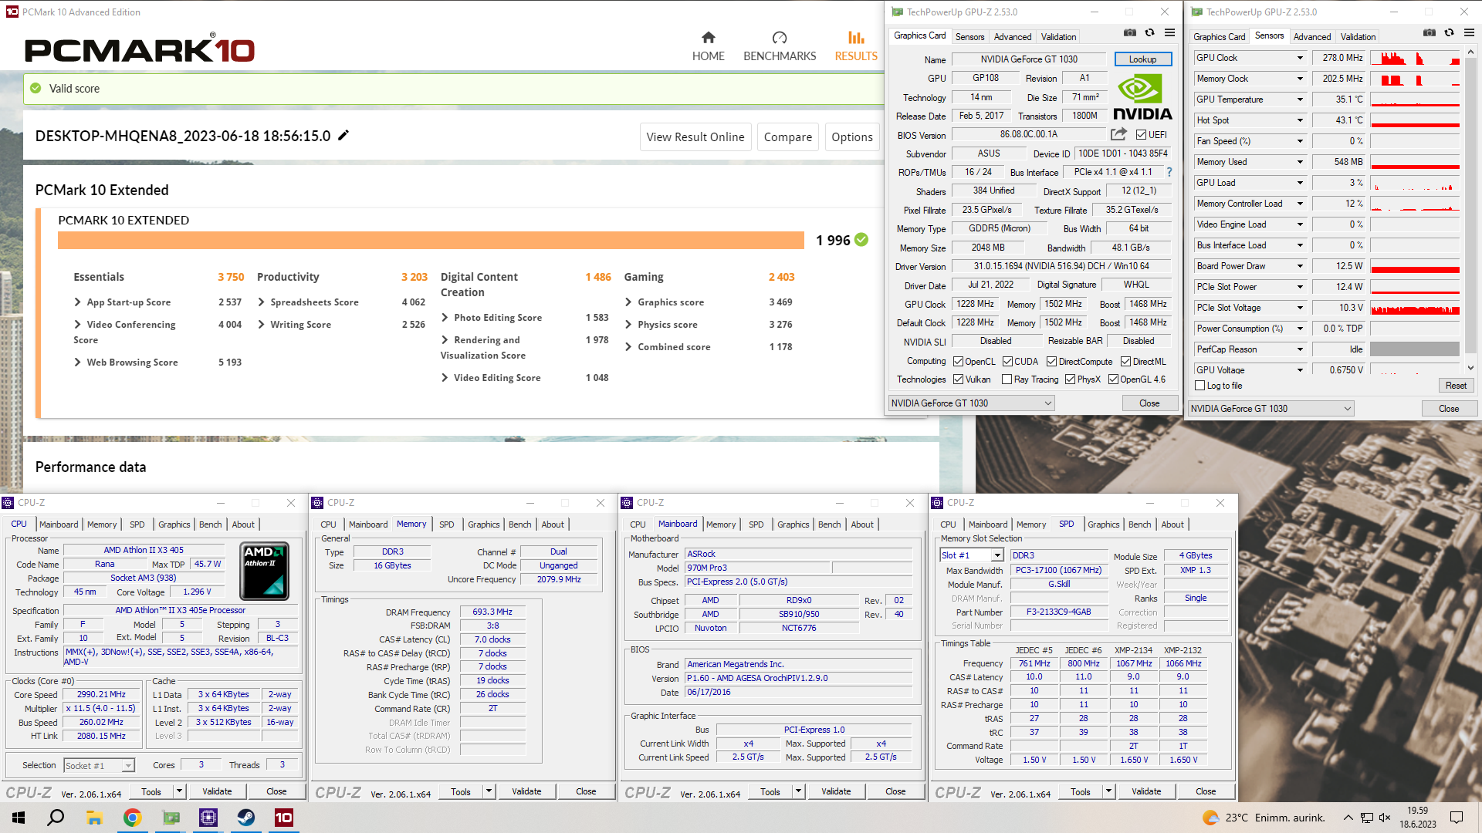Click the GPU-Z Lookup button
The height and width of the screenshot is (833, 1482).
(1142, 59)
